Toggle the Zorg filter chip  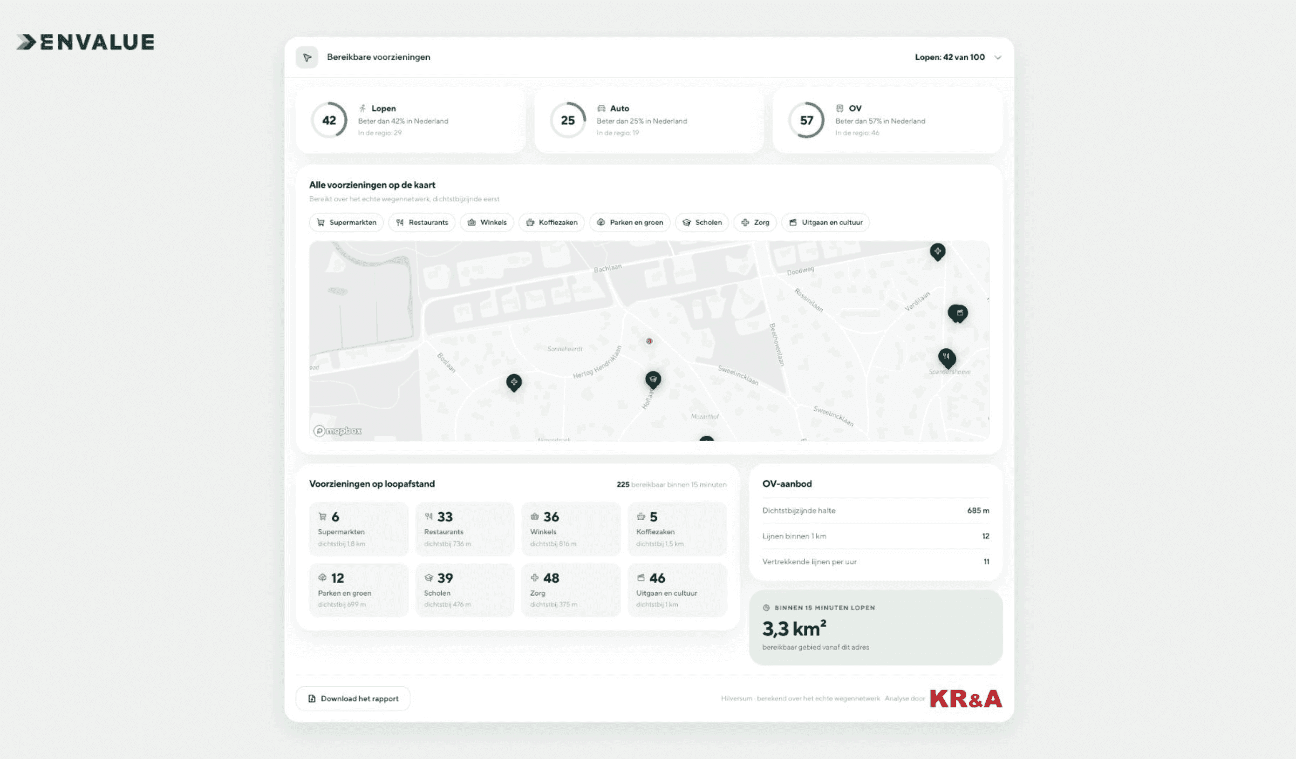(755, 222)
